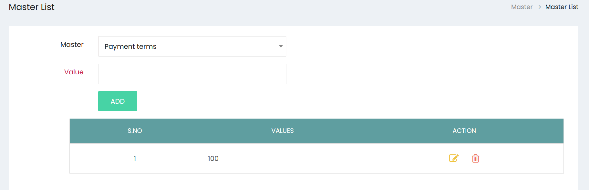Click the ADD button's text label
Image resolution: width=589 pixels, height=190 pixels.
[118, 101]
